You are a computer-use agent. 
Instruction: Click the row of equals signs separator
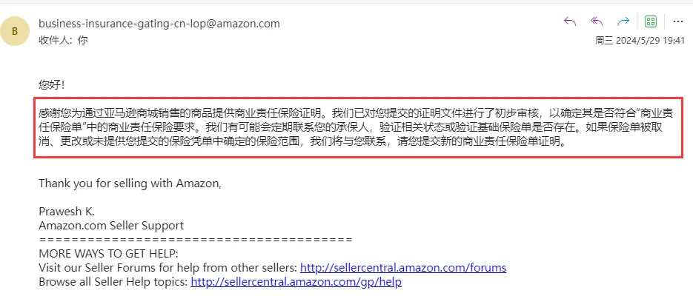point(196,240)
